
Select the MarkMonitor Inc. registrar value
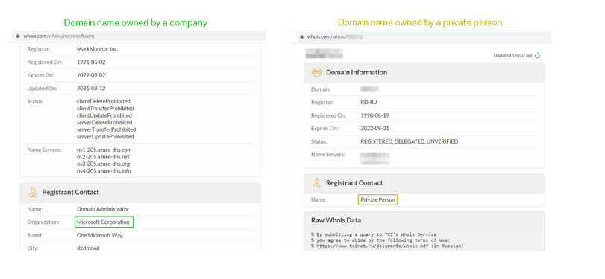97,49
